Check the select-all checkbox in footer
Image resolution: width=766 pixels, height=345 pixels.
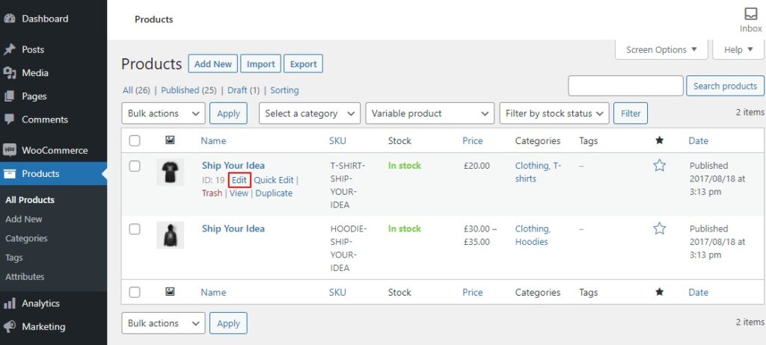pos(135,292)
